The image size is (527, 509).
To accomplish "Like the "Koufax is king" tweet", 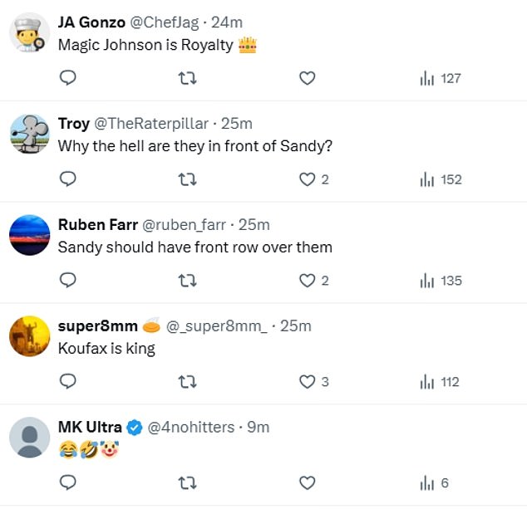I will [308, 382].
